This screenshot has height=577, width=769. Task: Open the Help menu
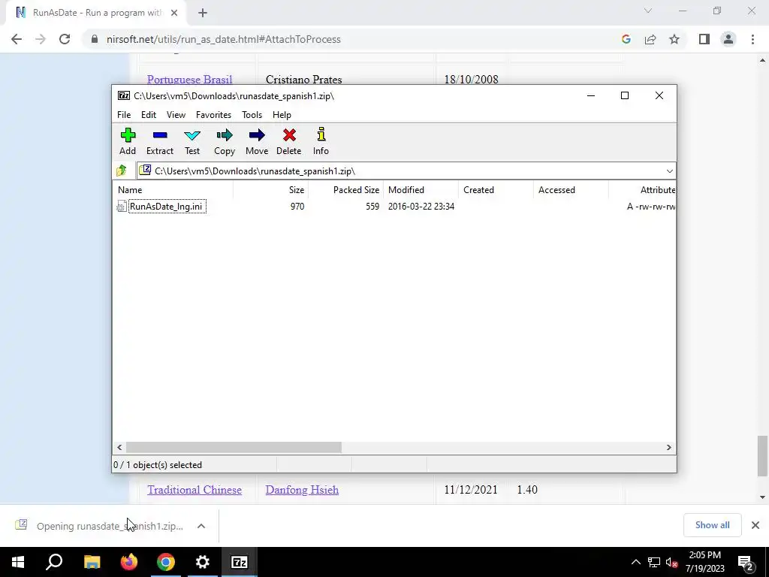(x=282, y=115)
